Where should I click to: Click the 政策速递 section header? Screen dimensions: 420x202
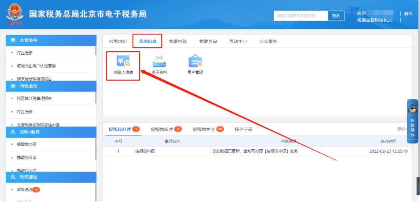tap(51, 177)
